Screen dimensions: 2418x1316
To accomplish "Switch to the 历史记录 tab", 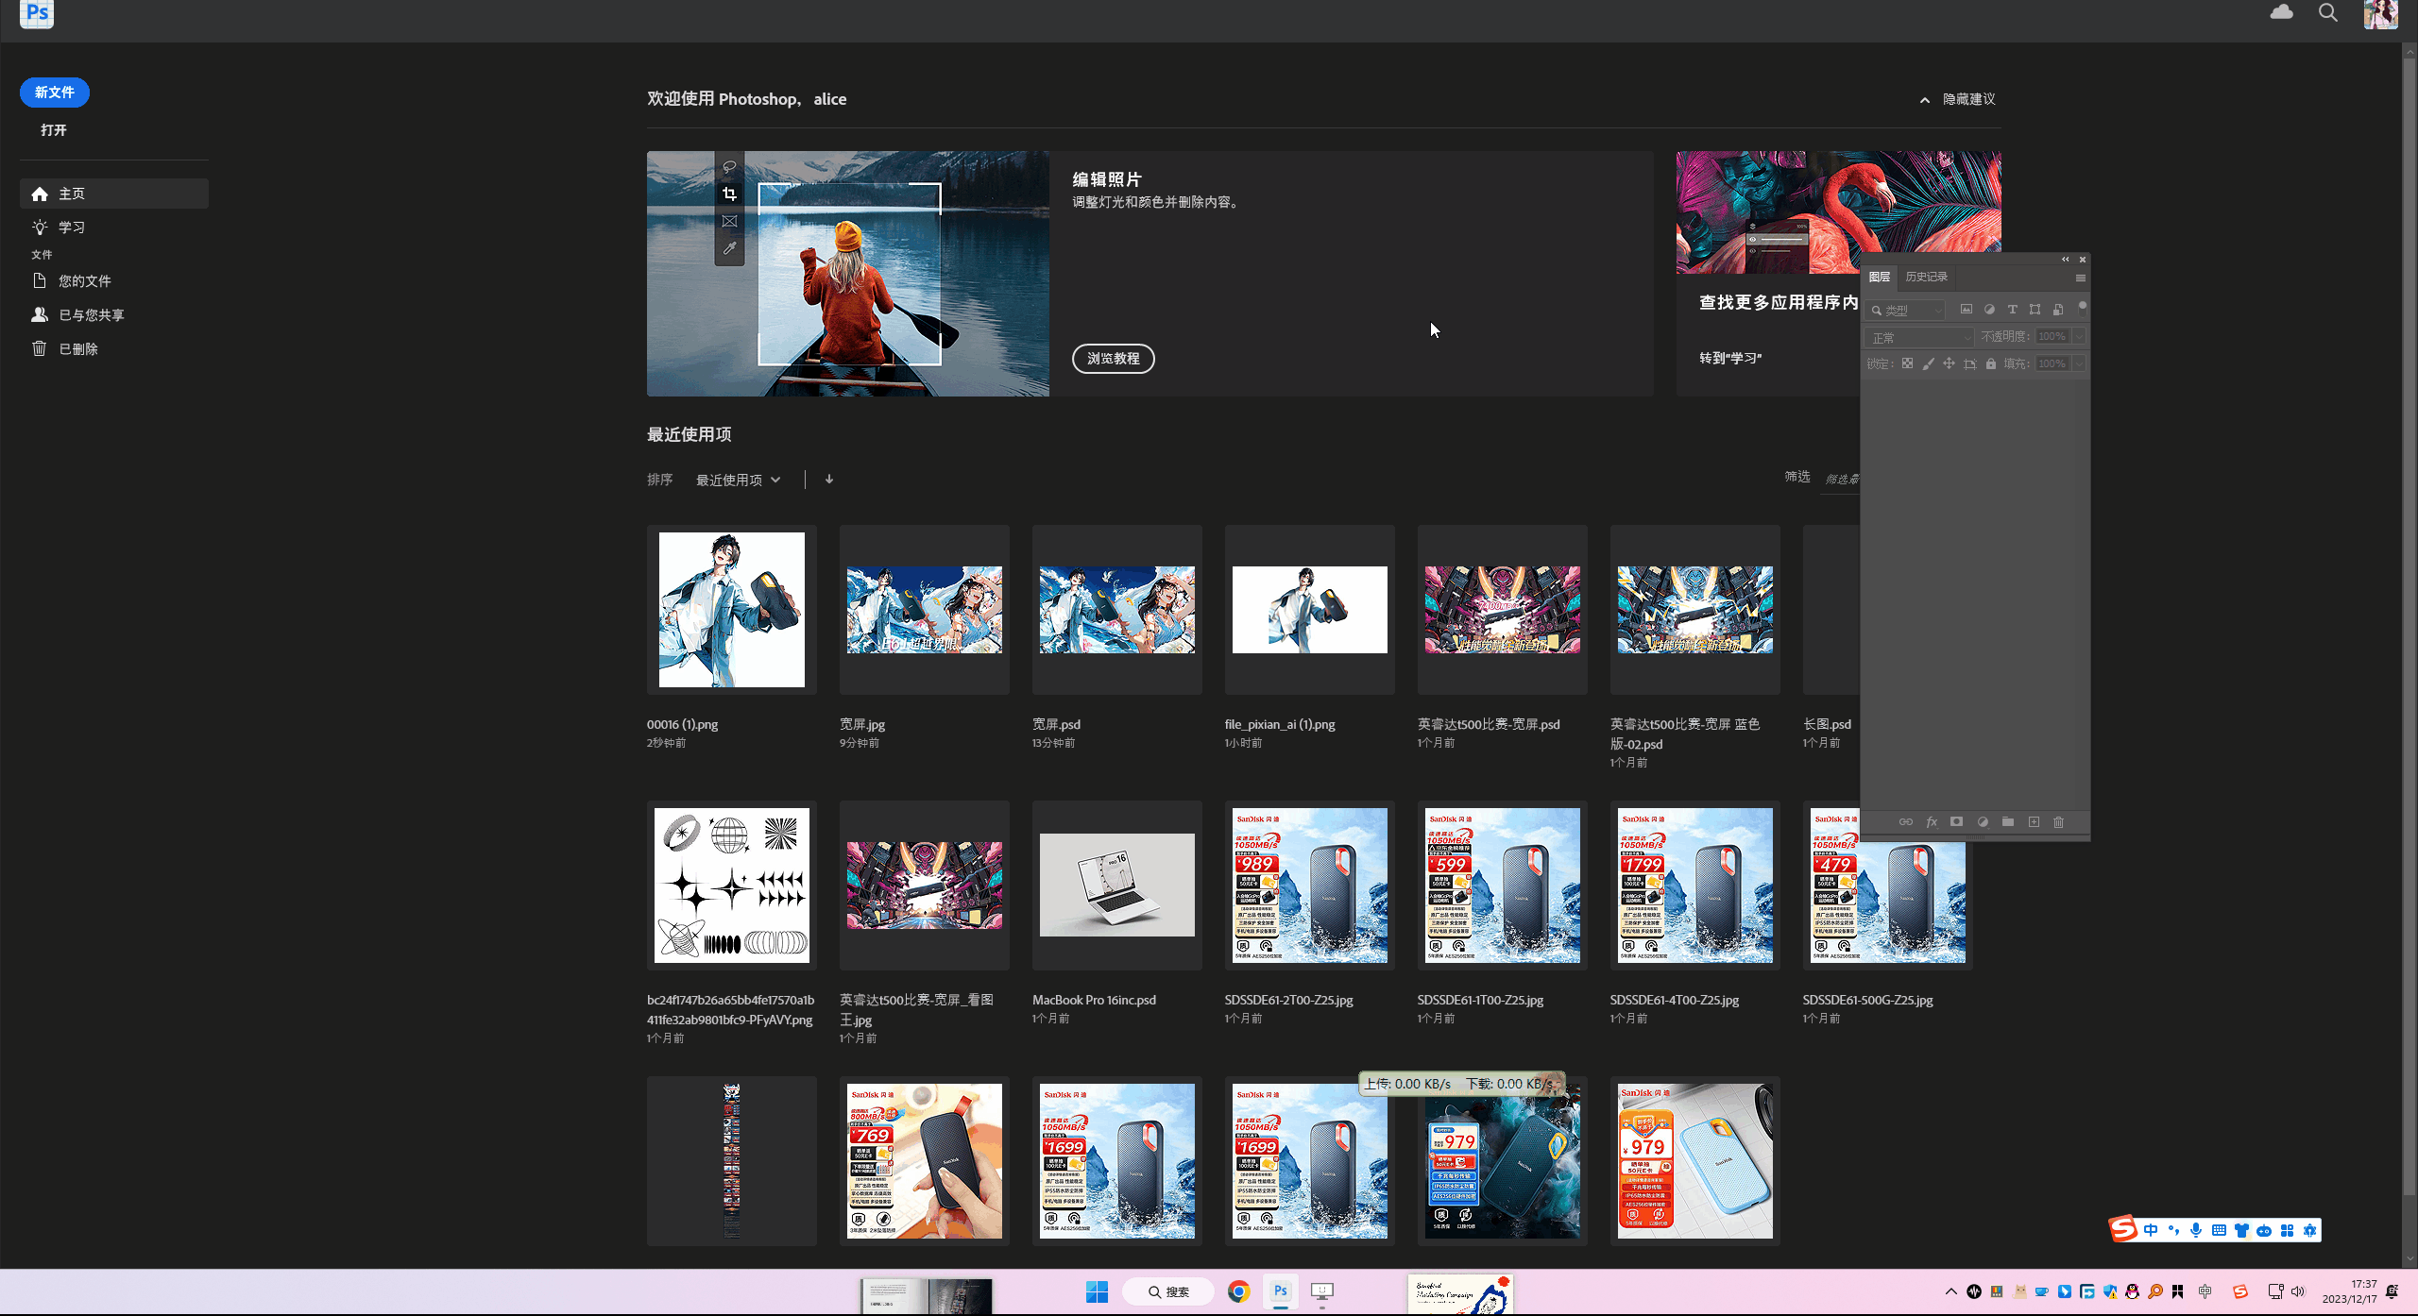I will pyautogui.click(x=1926, y=277).
